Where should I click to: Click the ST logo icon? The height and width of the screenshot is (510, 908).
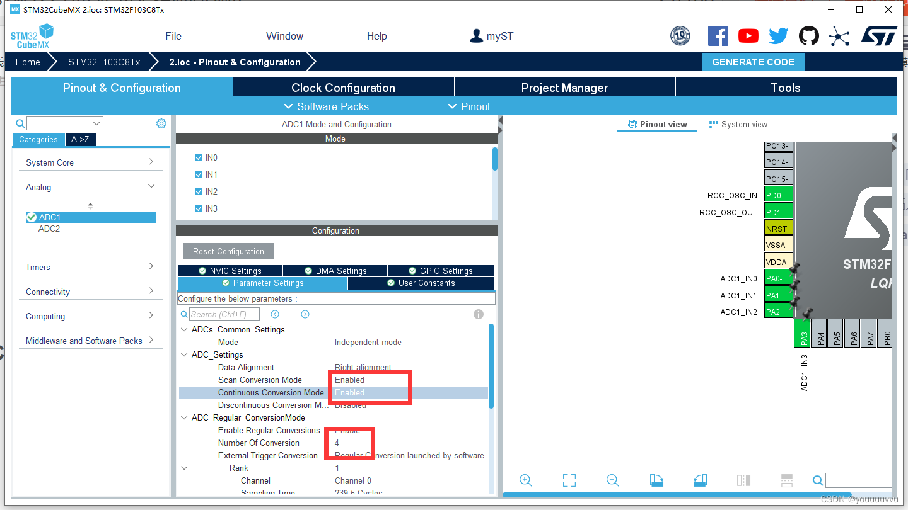879,36
